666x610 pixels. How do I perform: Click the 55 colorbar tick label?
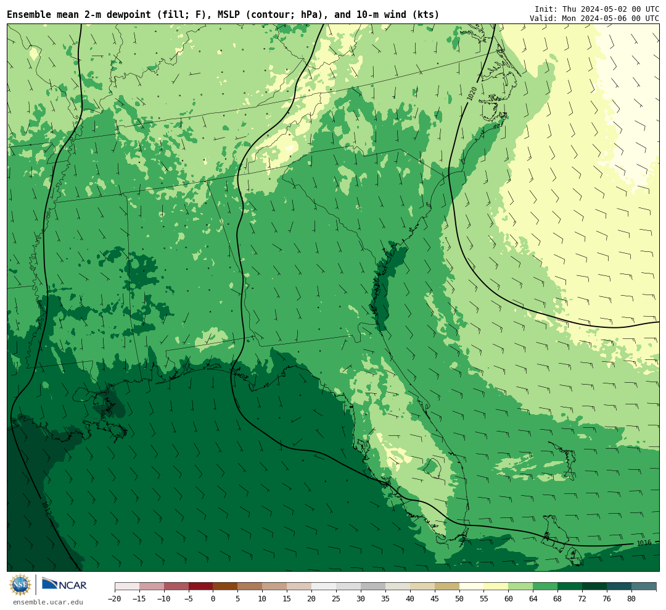[484, 598]
